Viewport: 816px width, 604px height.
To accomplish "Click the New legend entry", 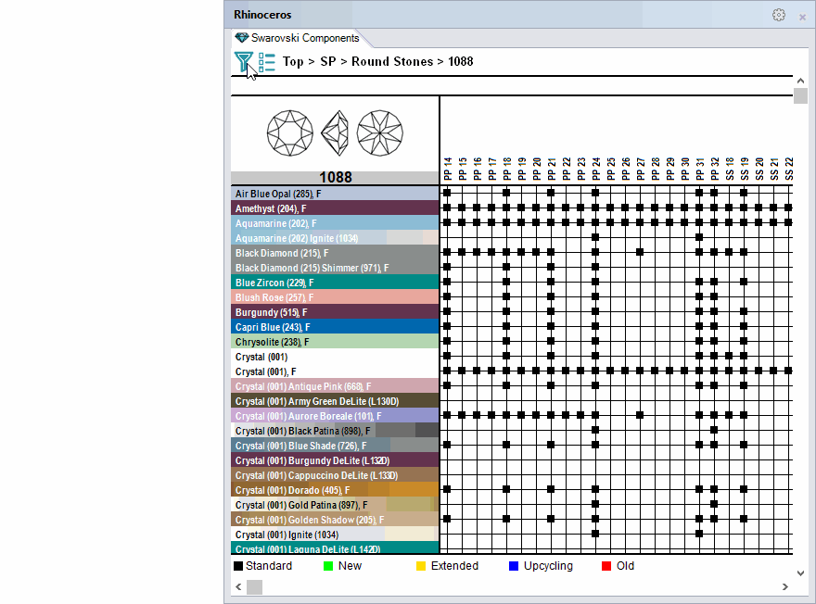I will point(342,566).
